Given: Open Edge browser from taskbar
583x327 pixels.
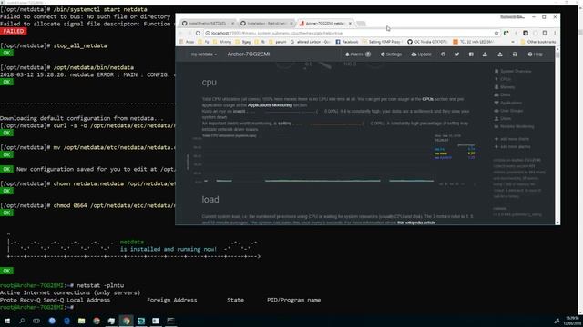Looking at the screenshot, I should pos(66,321).
